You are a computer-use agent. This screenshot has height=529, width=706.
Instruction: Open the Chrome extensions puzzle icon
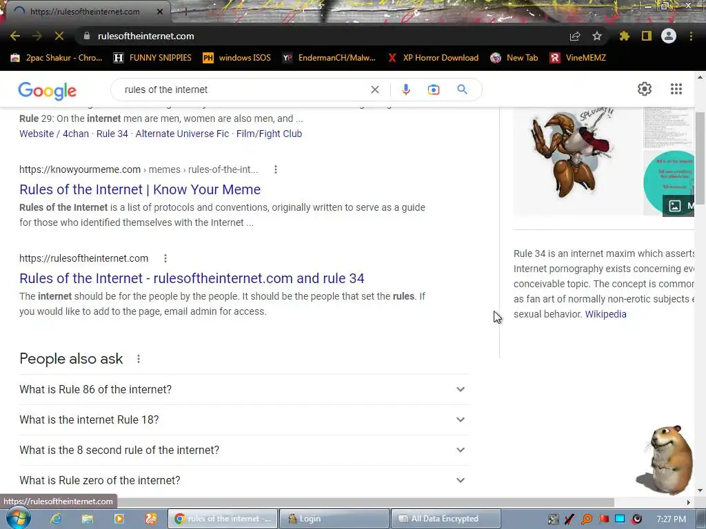click(624, 36)
